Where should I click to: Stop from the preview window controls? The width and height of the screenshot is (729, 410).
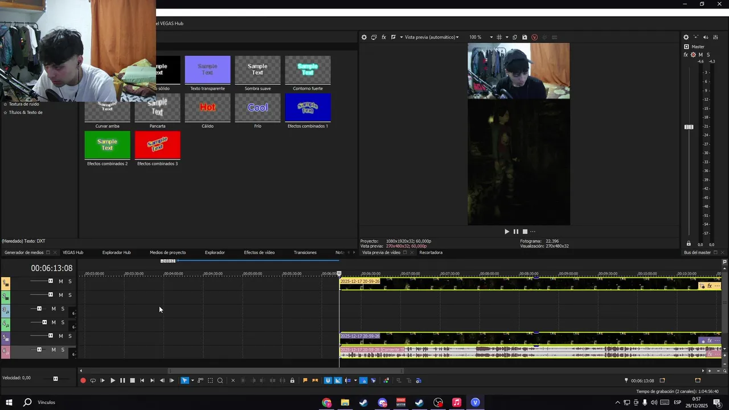[525, 231]
